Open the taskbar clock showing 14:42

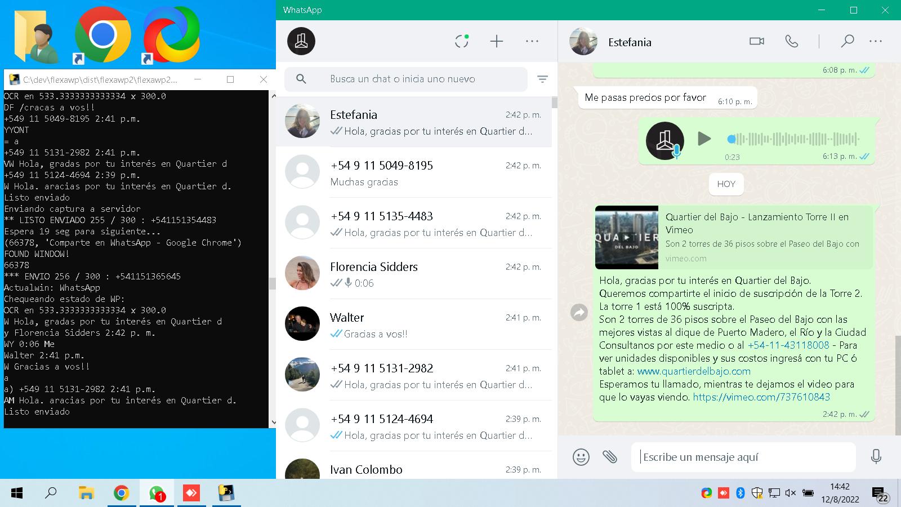[x=840, y=493]
